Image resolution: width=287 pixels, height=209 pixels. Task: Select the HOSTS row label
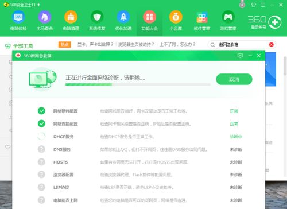(x=60, y=162)
